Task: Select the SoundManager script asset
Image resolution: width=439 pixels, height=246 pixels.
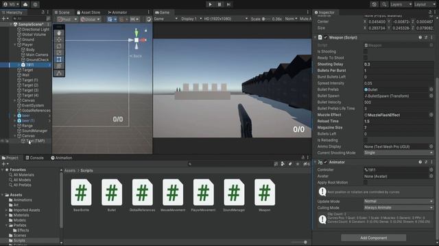Action: click(x=234, y=195)
